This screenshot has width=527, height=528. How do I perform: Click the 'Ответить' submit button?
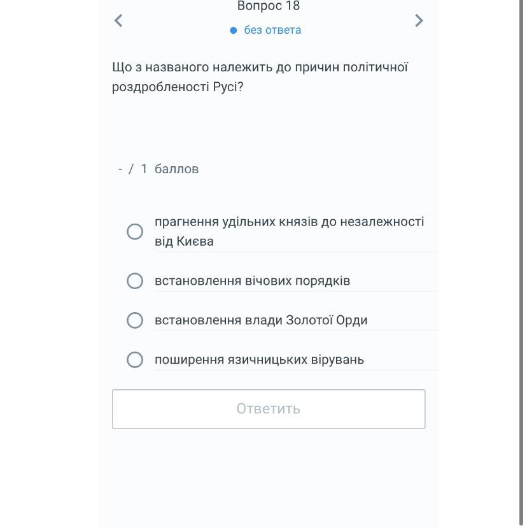click(269, 409)
